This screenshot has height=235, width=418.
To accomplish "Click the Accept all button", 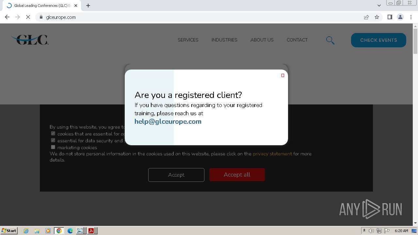I will 237,175.
